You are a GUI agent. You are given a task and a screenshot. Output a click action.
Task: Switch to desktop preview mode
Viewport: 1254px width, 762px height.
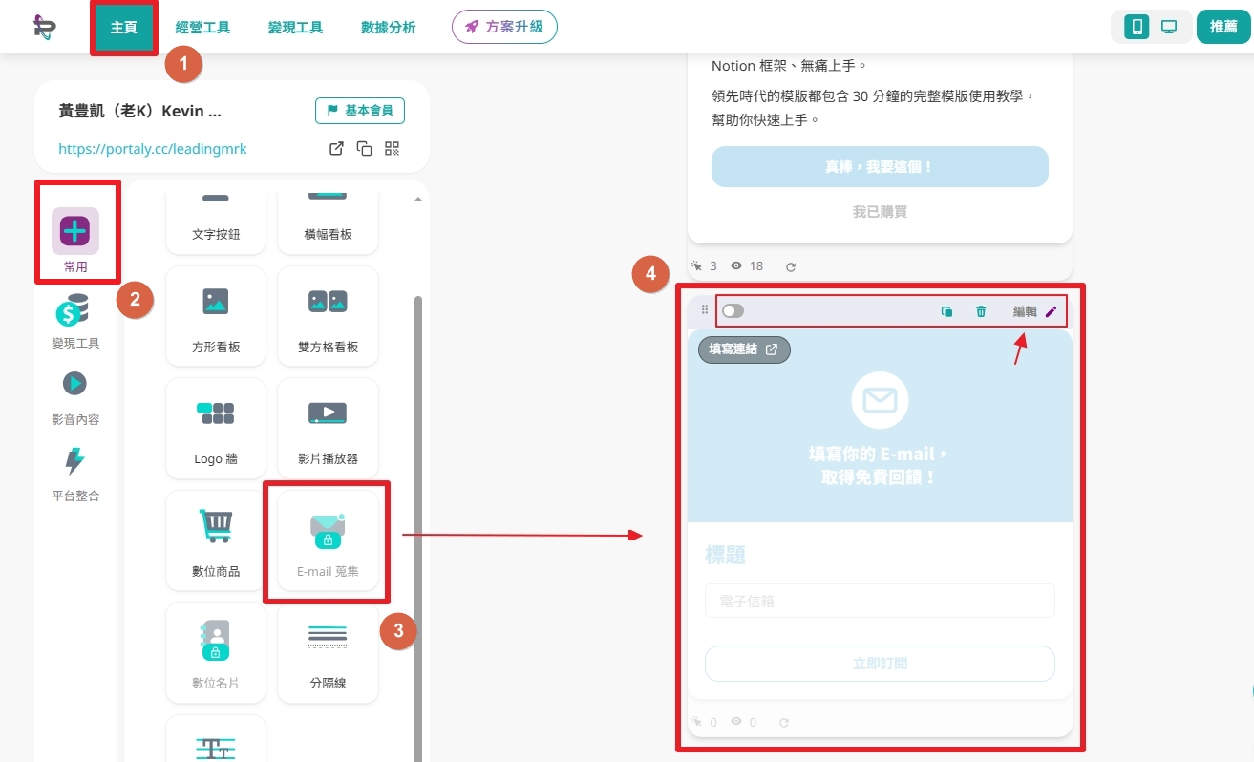pos(1168,27)
